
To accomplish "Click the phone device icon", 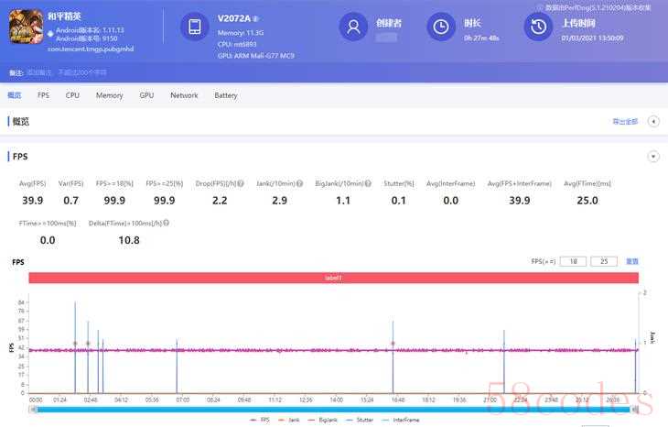I will (x=194, y=27).
